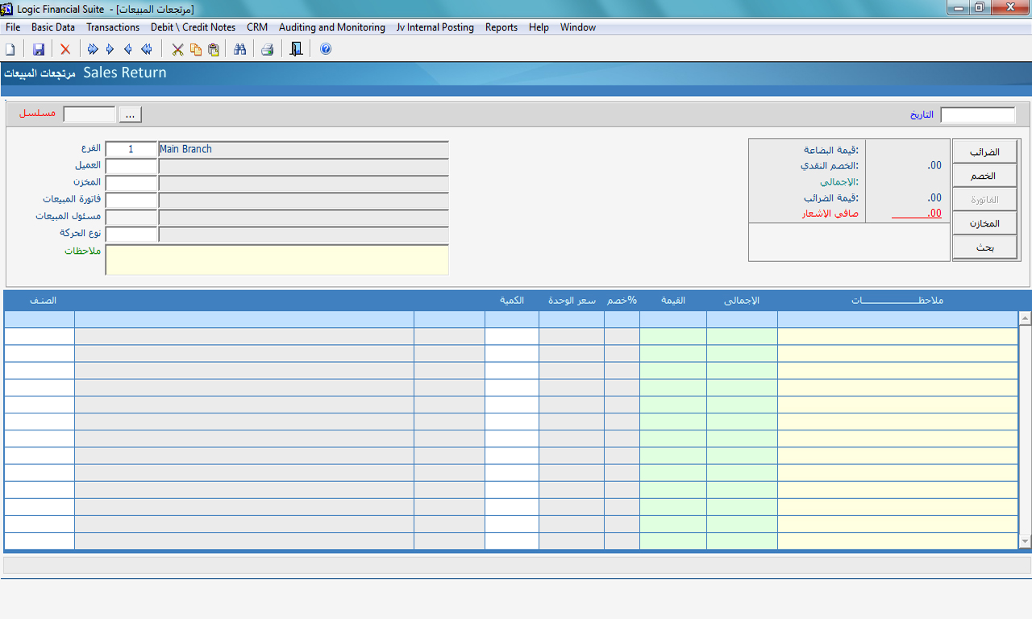Viewport: 1032px width, 619px height.
Task: Click the yellow ملاحظات notes text area
Action: tap(277, 260)
